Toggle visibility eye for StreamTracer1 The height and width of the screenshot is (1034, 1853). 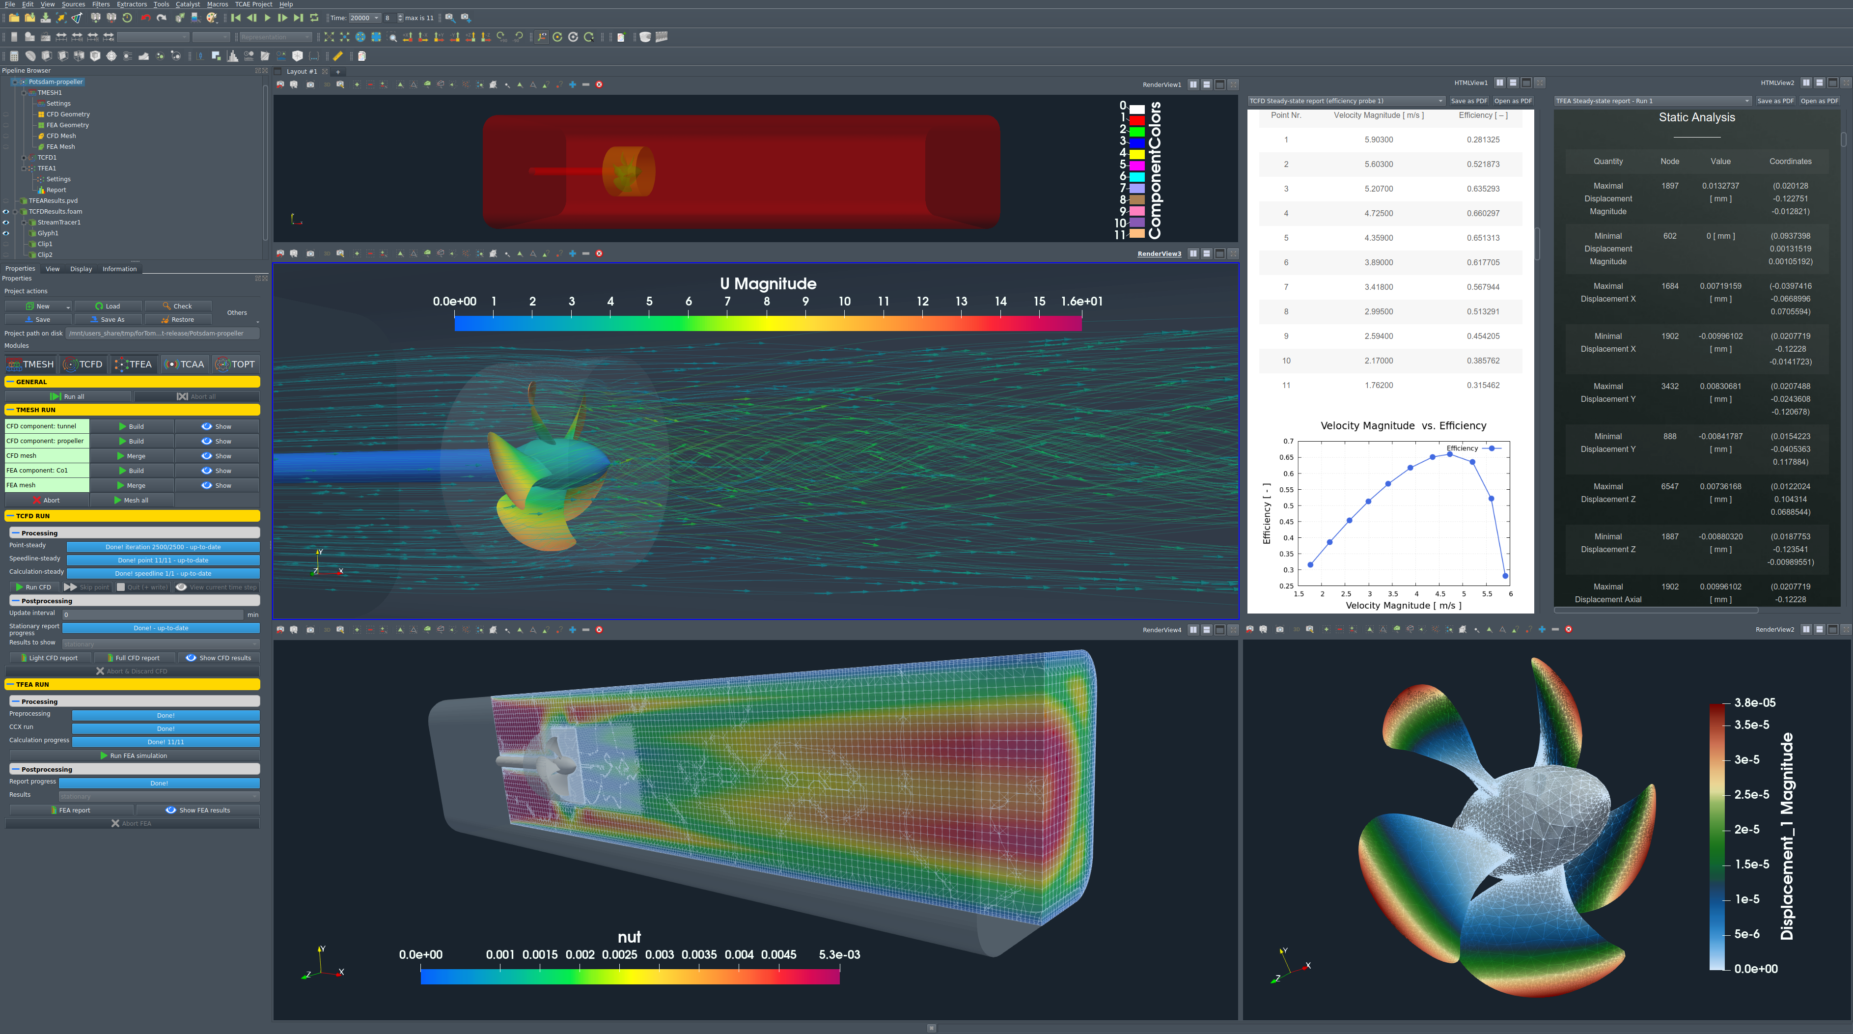6,223
